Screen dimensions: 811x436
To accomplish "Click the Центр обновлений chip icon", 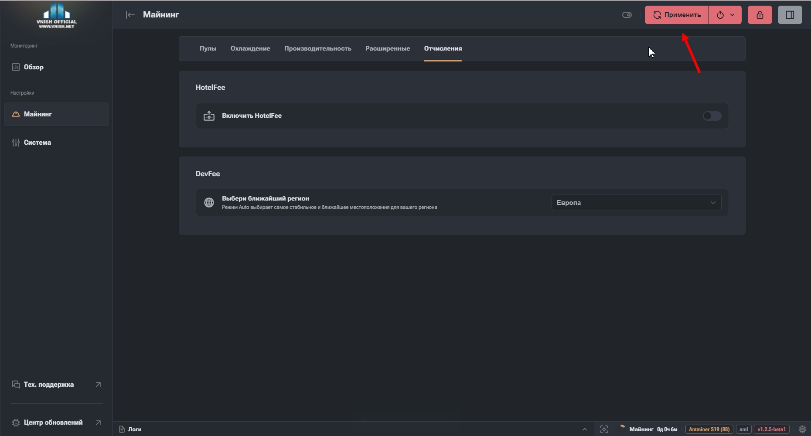I will (16, 422).
